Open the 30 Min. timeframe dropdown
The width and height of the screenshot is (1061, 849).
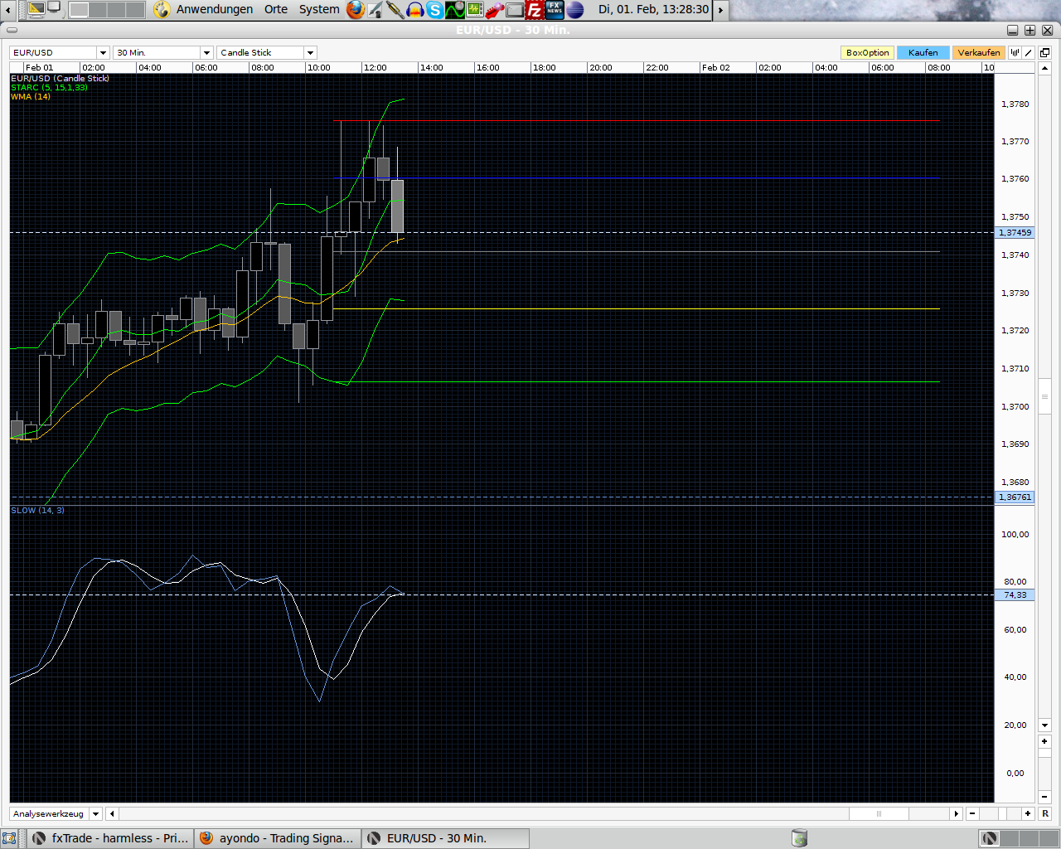(x=206, y=52)
